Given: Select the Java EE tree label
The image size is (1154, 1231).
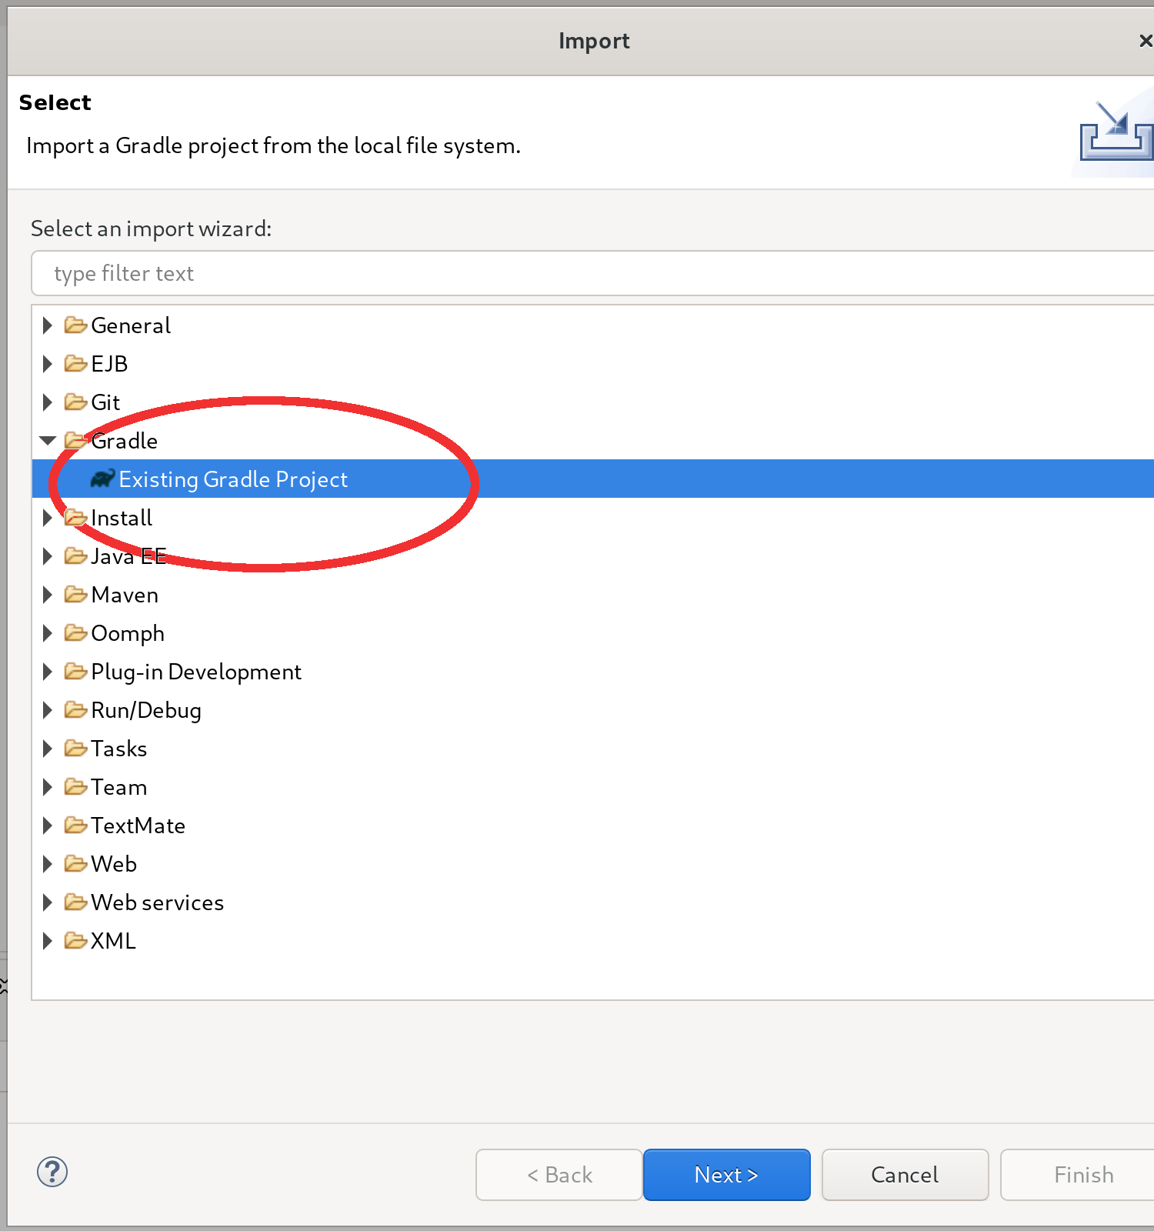Looking at the screenshot, I should pyautogui.click(x=128, y=556).
